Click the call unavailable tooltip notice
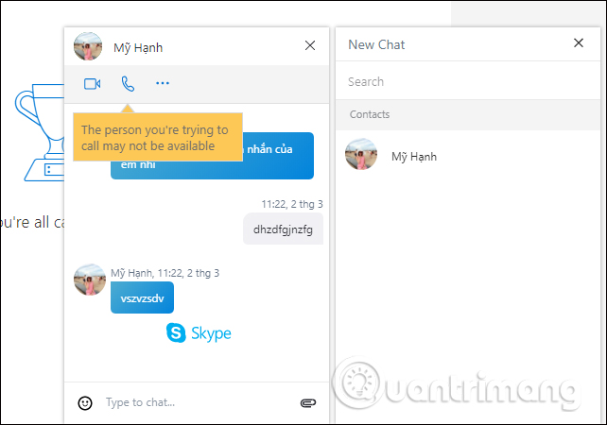This screenshot has width=607, height=425. click(158, 137)
